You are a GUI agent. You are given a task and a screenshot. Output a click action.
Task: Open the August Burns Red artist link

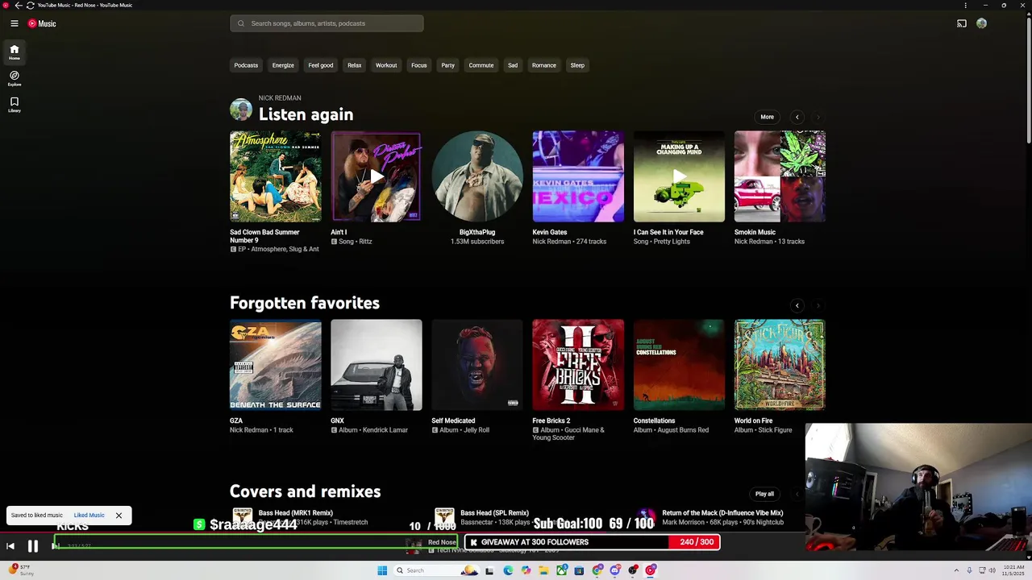tap(682, 430)
